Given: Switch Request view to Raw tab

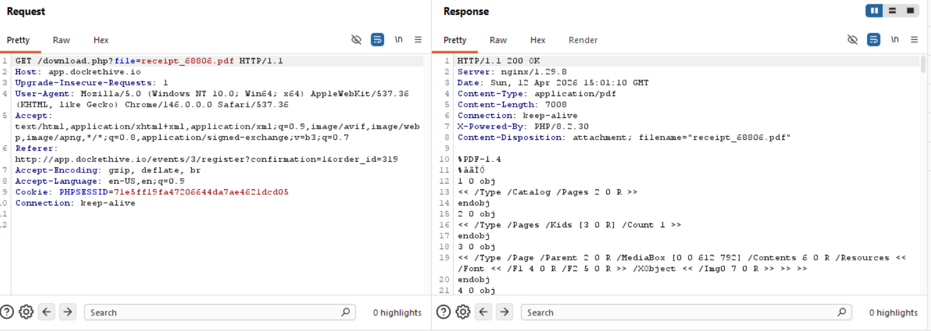Looking at the screenshot, I should 61,40.
